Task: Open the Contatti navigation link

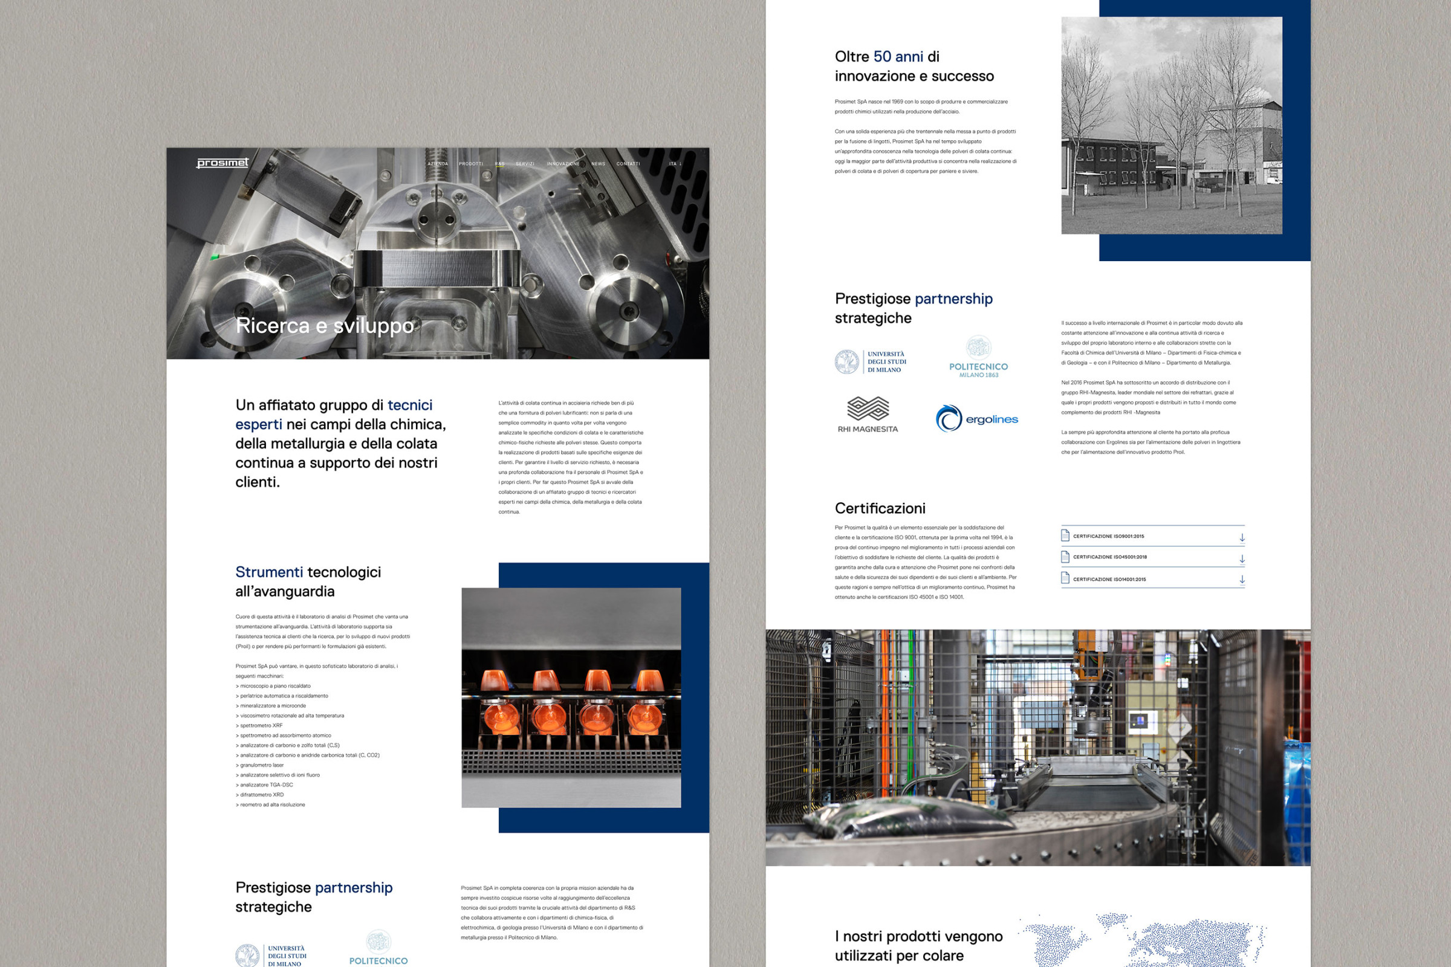Action: pos(628,164)
